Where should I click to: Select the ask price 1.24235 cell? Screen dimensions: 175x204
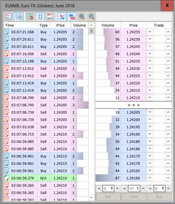[134, 61]
